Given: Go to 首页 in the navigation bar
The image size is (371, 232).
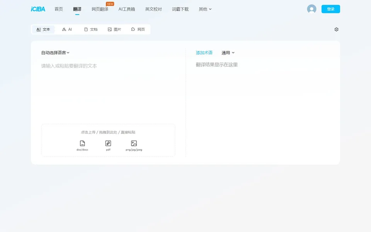Looking at the screenshot, I should (59, 9).
